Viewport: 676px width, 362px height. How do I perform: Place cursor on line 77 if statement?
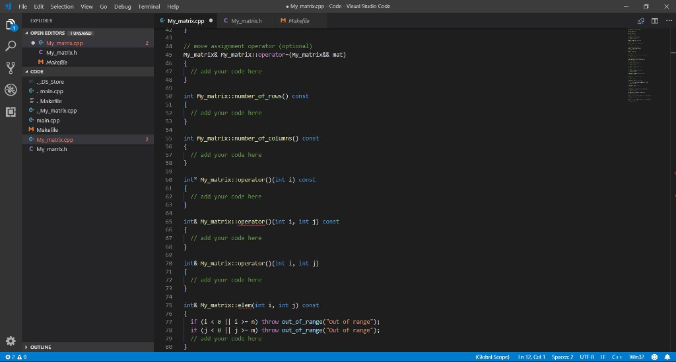coord(285,322)
